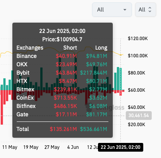161x158 pixels.
Task: Click the HTX exchange name
Action: tap(22, 81)
